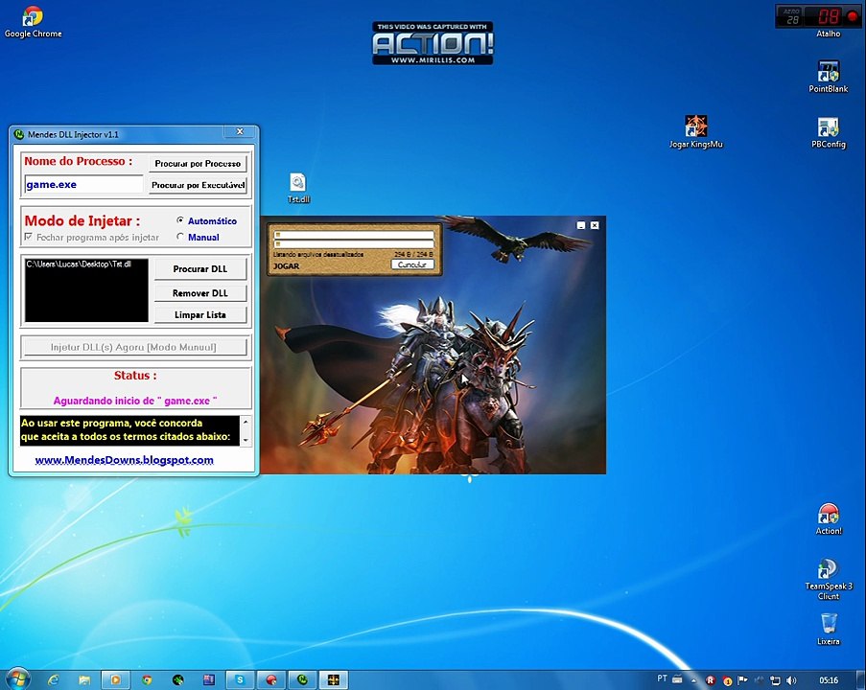
Task: Select the Tst.dll file on desktop
Action: click(x=297, y=188)
